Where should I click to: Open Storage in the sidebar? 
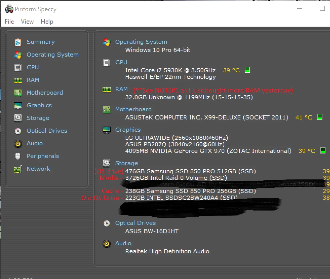click(x=38, y=118)
